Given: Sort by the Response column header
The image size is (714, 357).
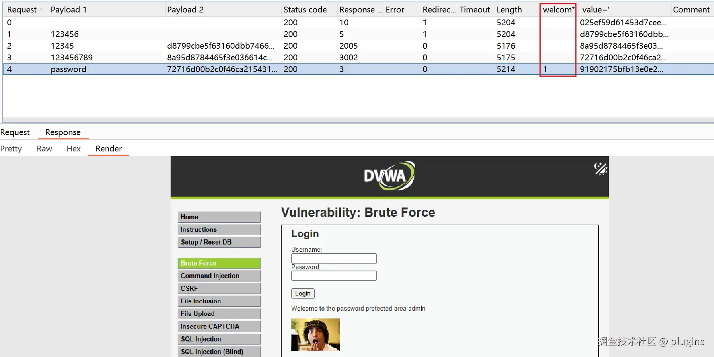Looking at the screenshot, I should (360, 10).
